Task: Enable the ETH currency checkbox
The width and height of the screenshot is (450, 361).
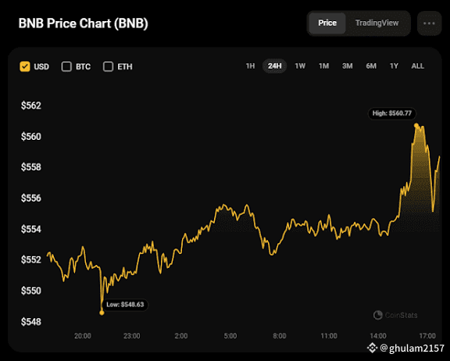Action: (x=108, y=66)
